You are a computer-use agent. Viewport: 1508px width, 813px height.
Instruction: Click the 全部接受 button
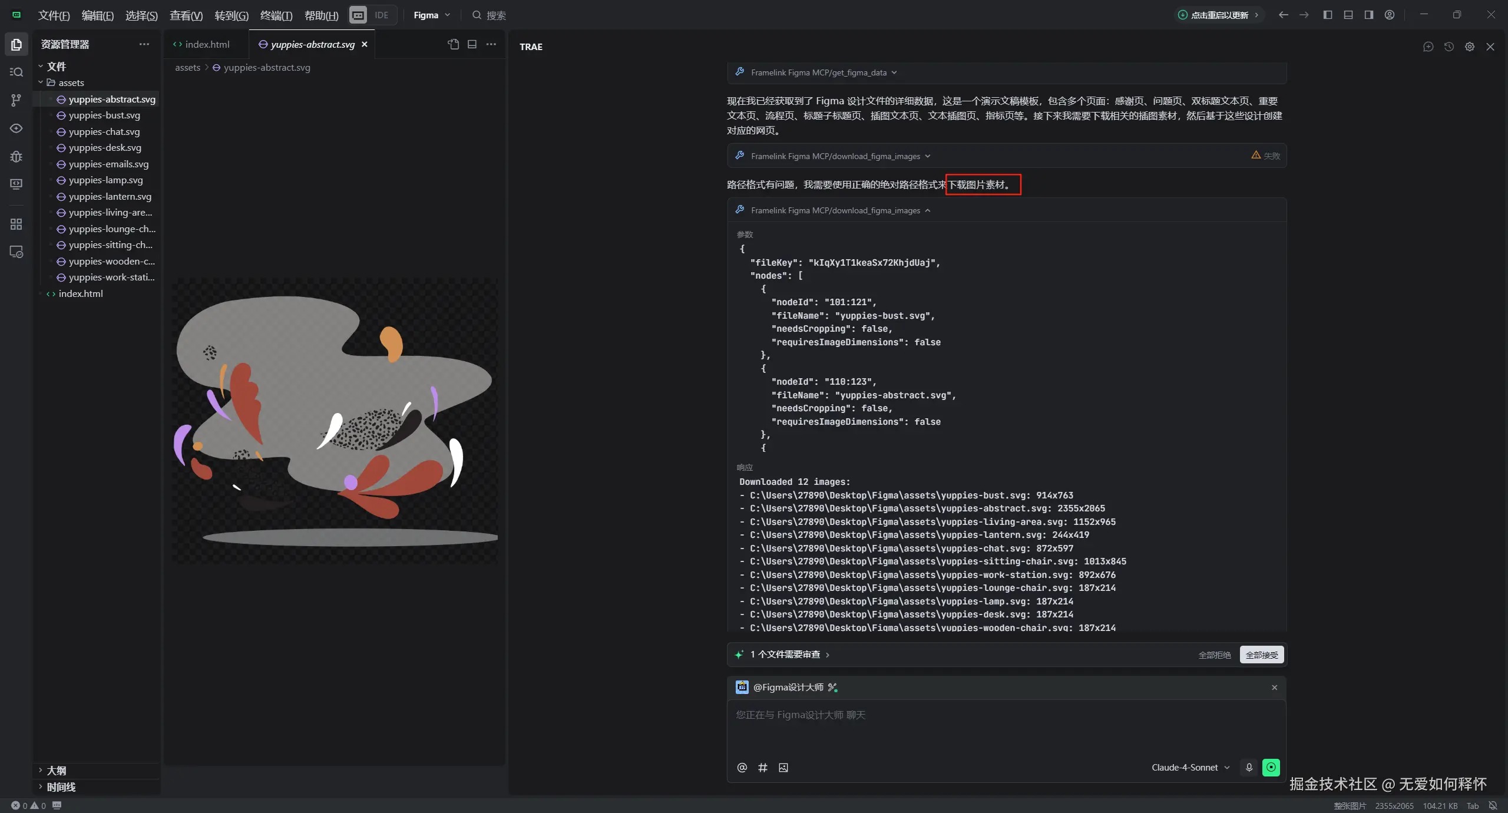point(1261,655)
